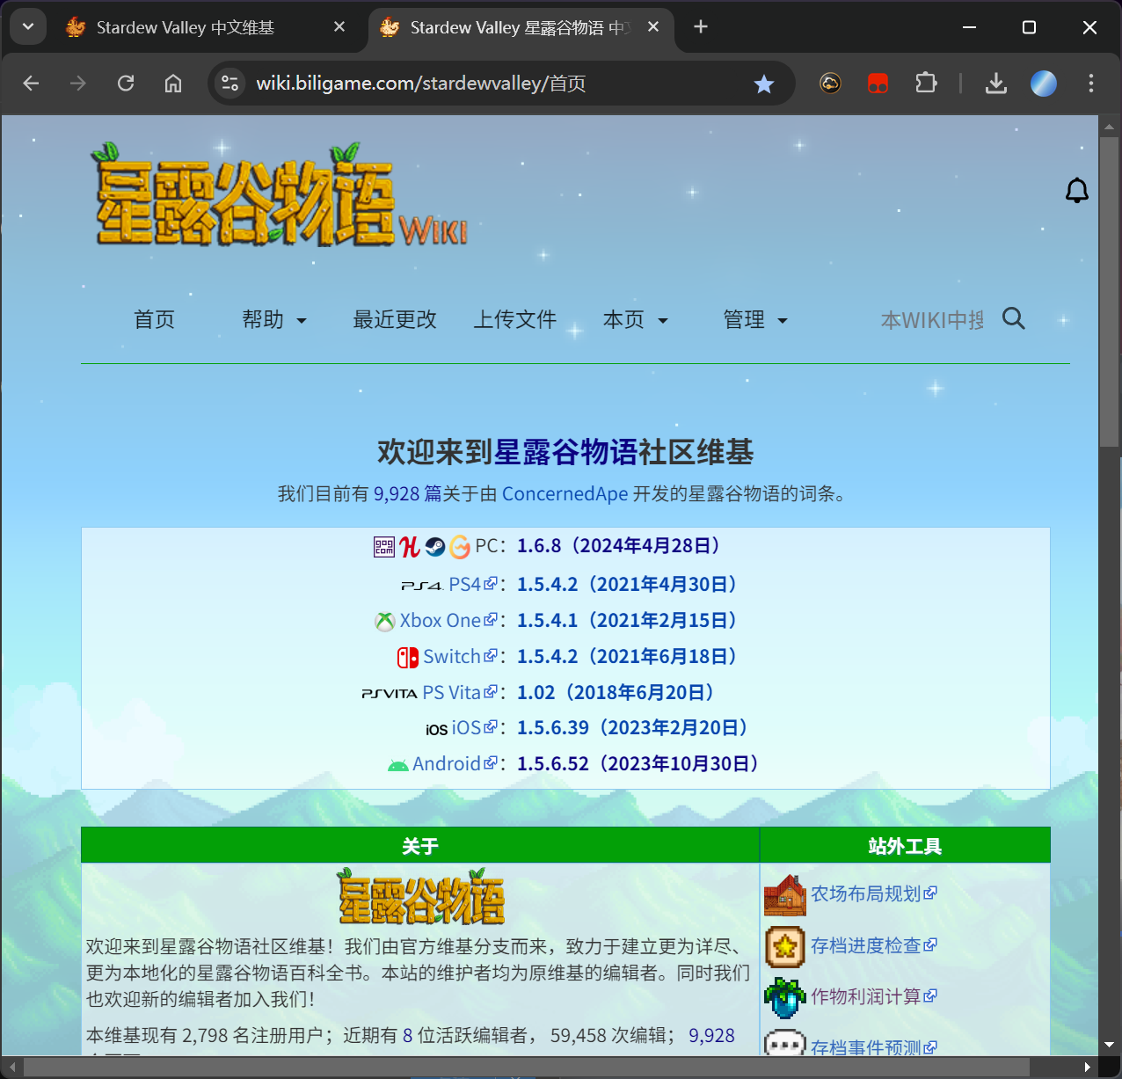Viewport: 1122px width, 1079px height.
Task: Click the Steam platform icon
Action: click(x=435, y=547)
